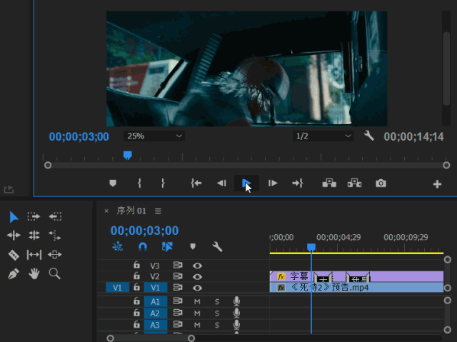Open the 序列 01 panel menu
457x342 pixels.
[x=158, y=211]
